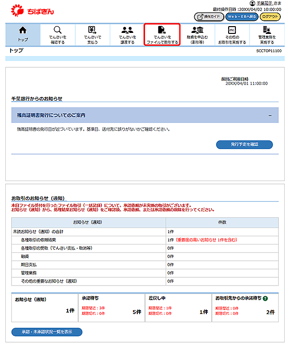Open the お知らせ(通知) 1件 panel
The width and height of the screenshot is (290, 348).
tap(43, 307)
